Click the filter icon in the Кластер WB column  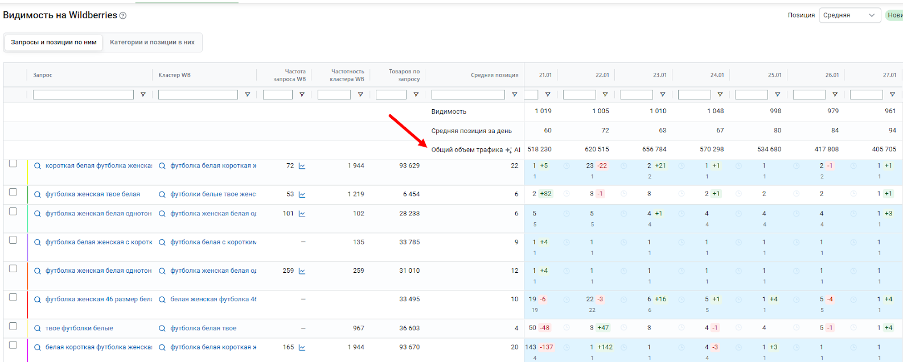coord(247,95)
